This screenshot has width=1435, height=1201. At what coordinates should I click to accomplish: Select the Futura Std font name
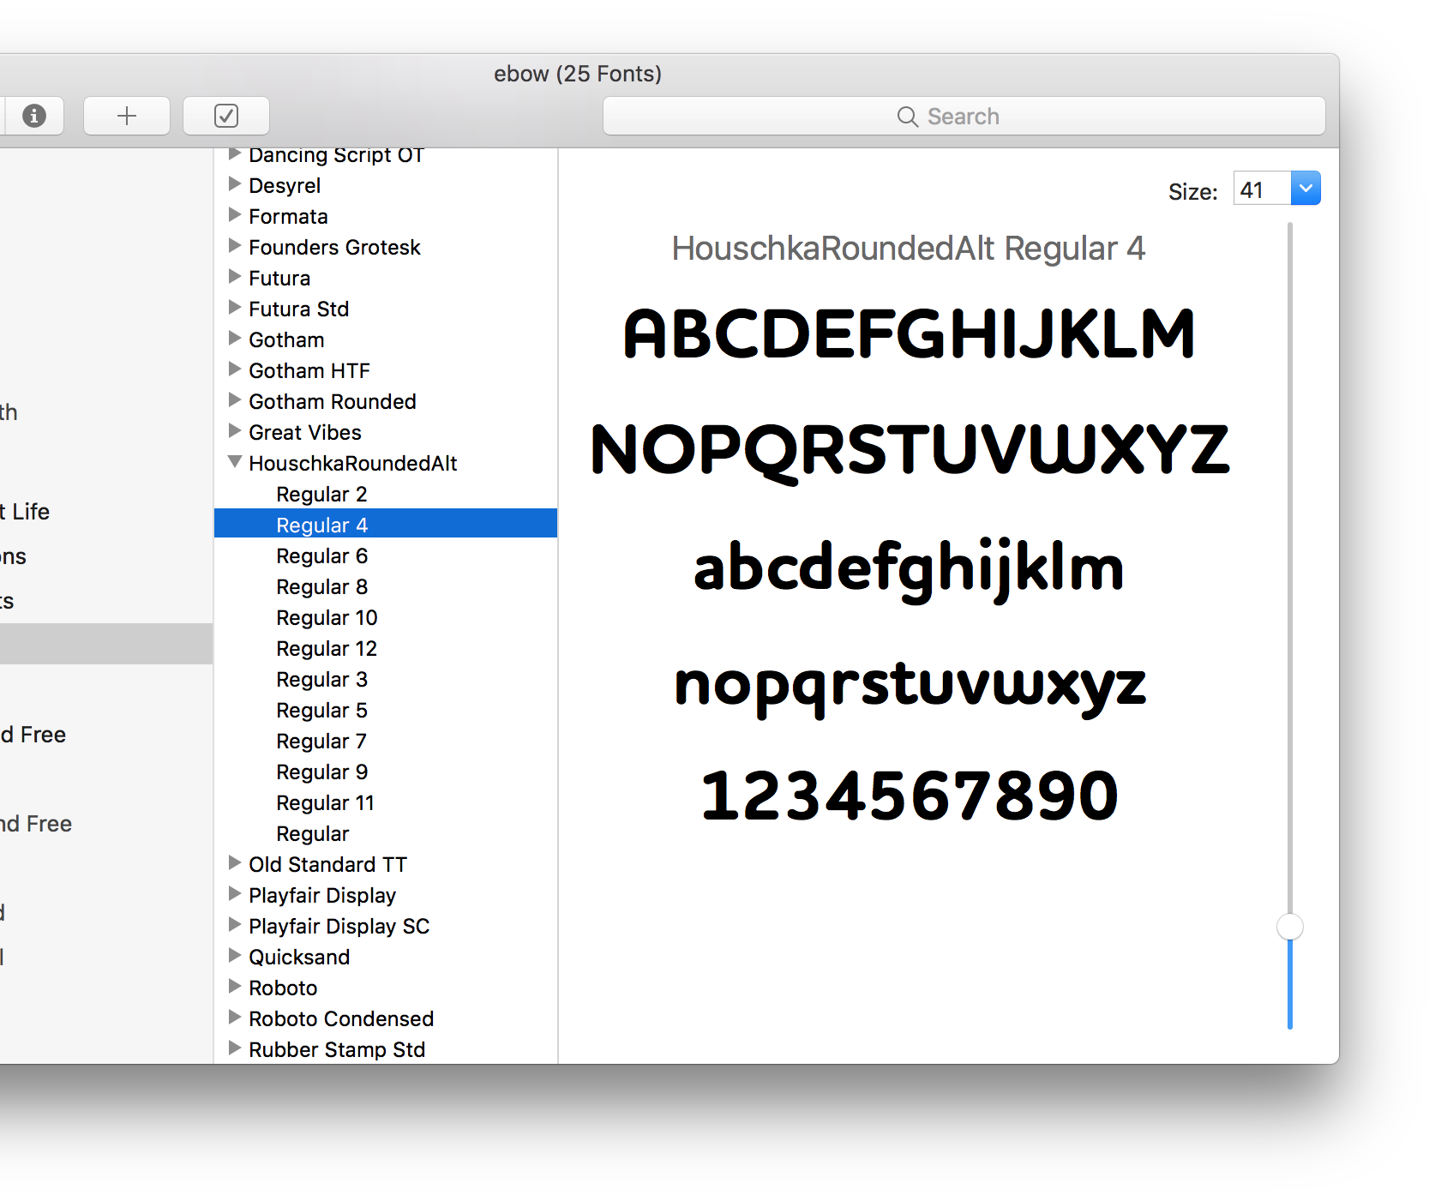[298, 309]
